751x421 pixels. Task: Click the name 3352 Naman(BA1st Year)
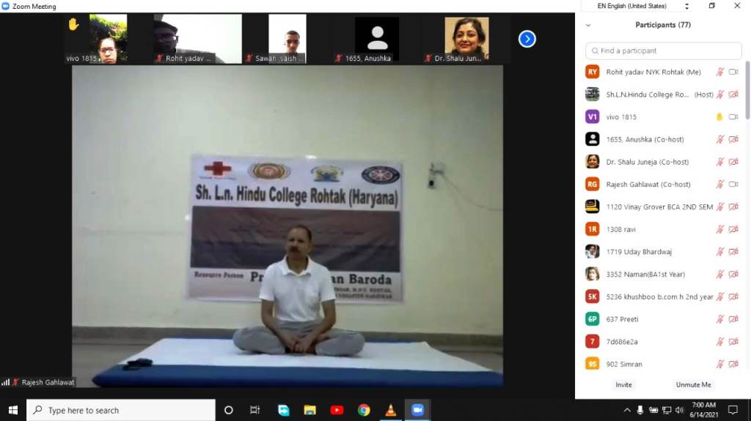pyautogui.click(x=645, y=274)
